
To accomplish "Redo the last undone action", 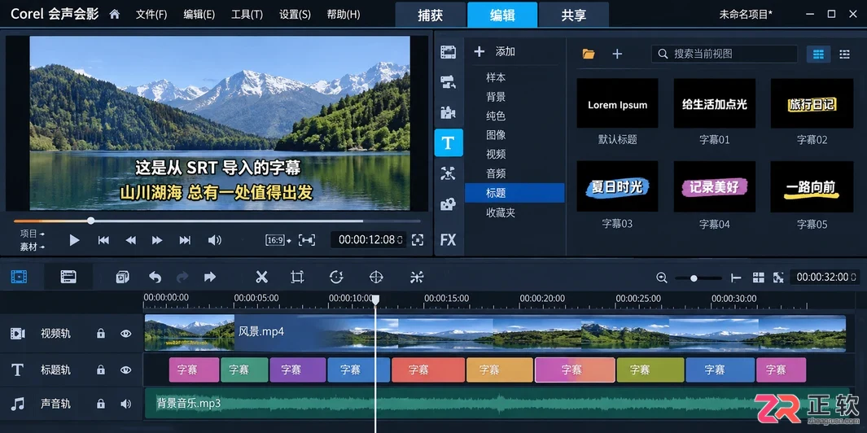I will click(182, 277).
